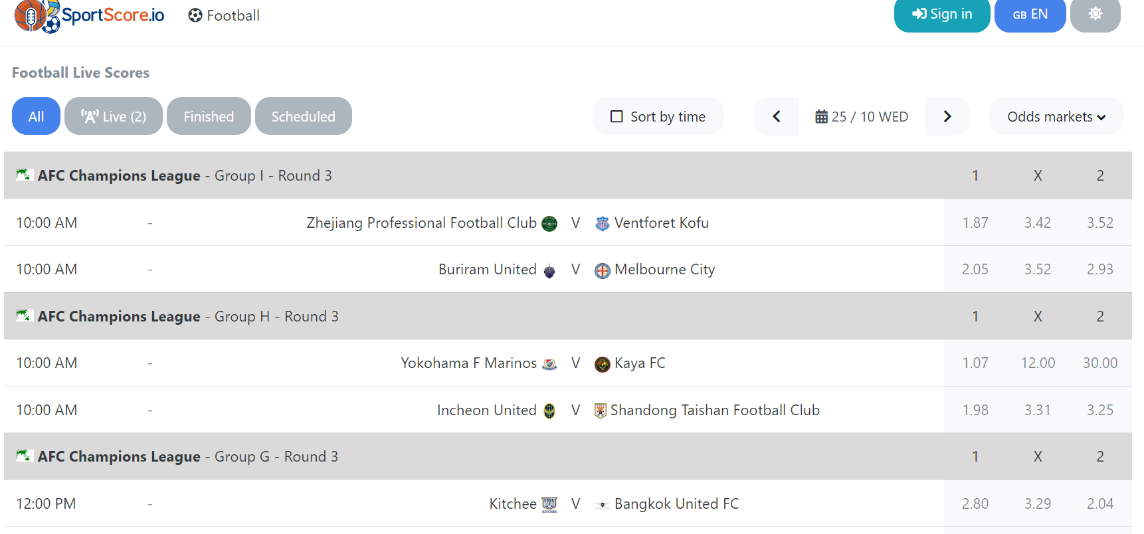The width and height of the screenshot is (1144, 534).
Task: Enable the Sort by time checkbox
Action: click(x=615, y=116)
